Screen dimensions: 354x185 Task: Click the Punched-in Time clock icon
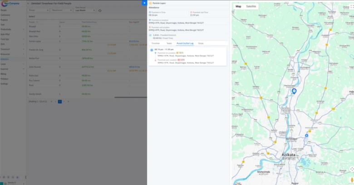(150, 13)
